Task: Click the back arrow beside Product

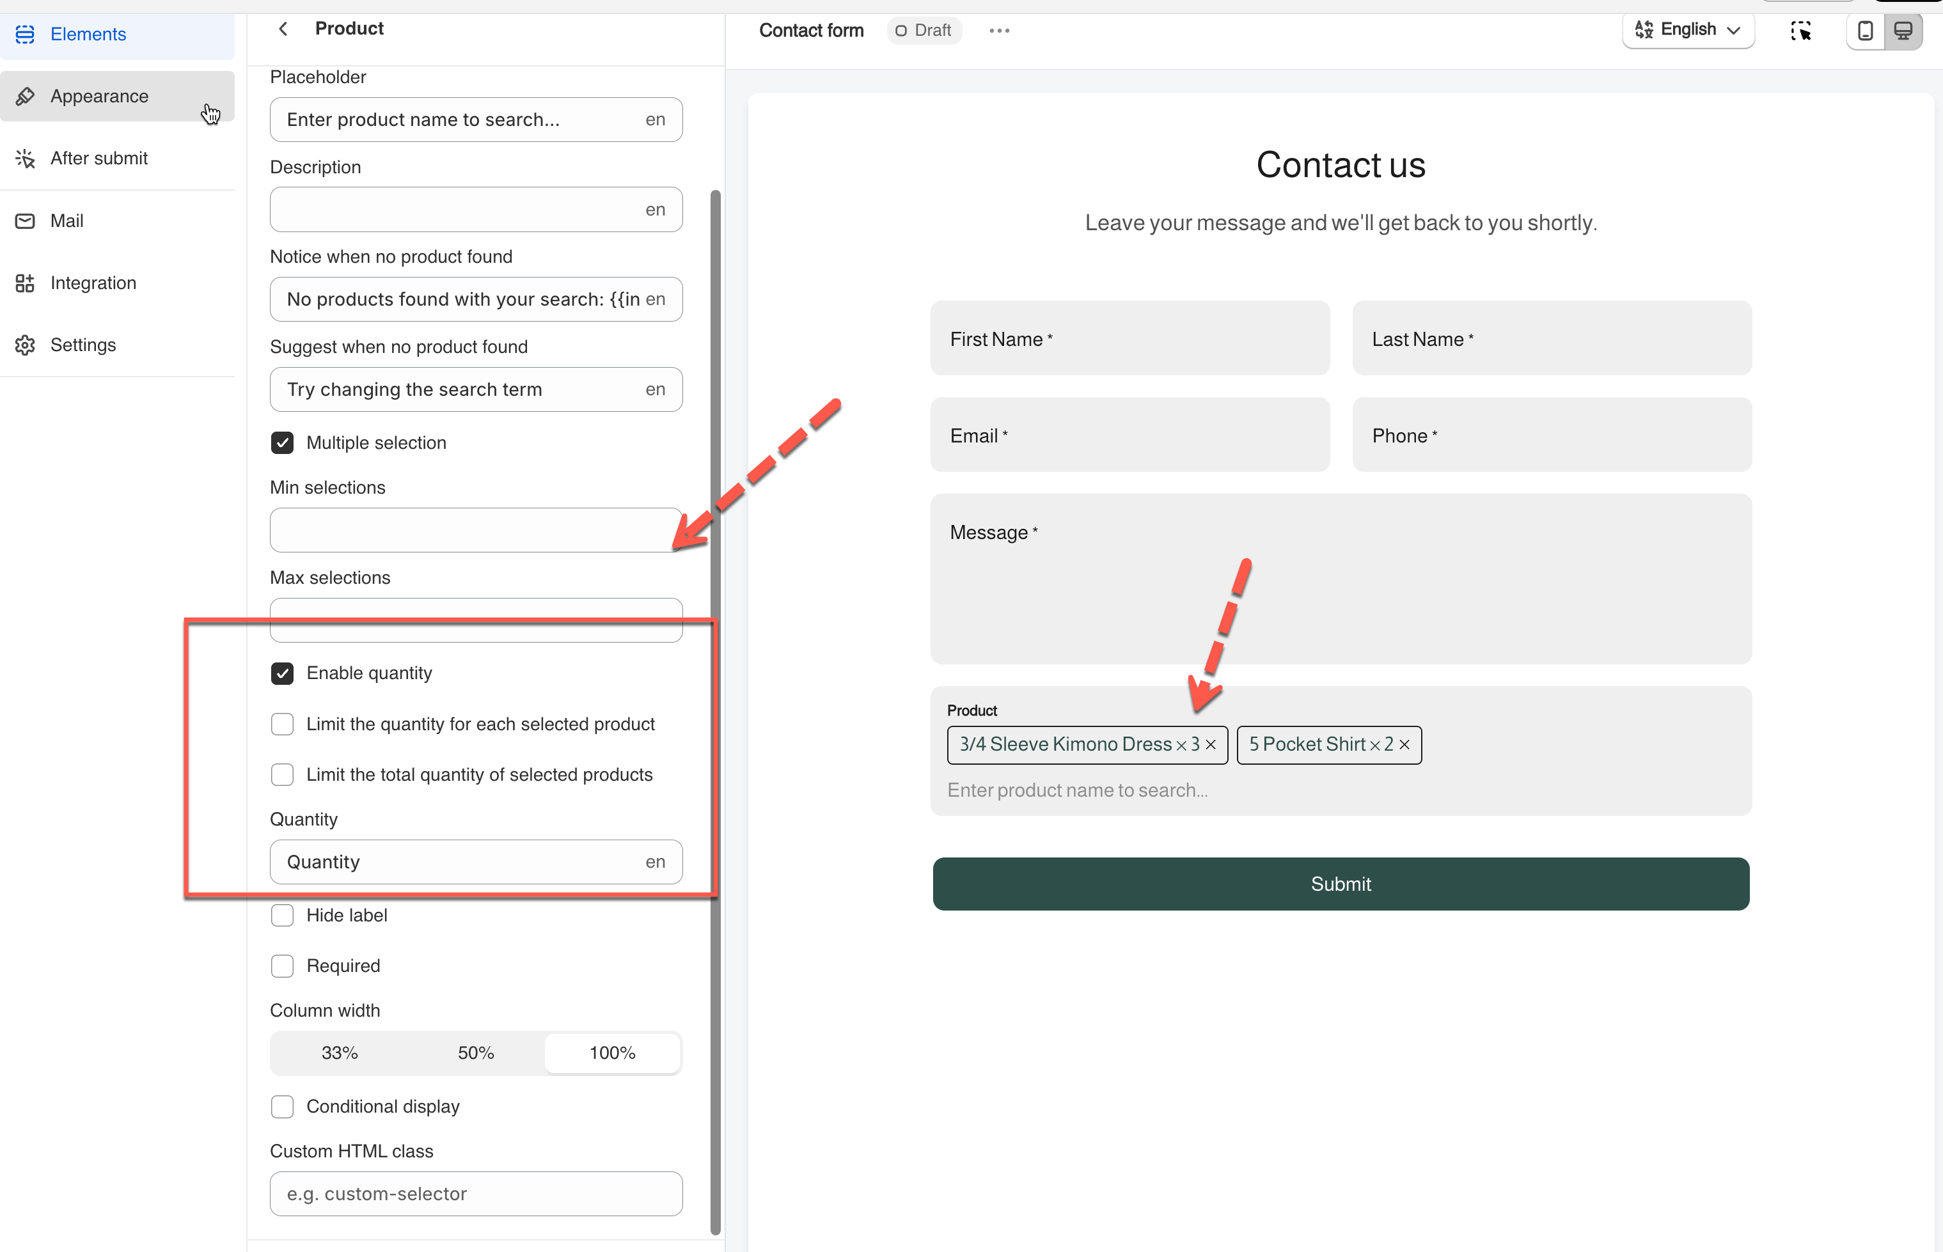Action: (283, 29)
